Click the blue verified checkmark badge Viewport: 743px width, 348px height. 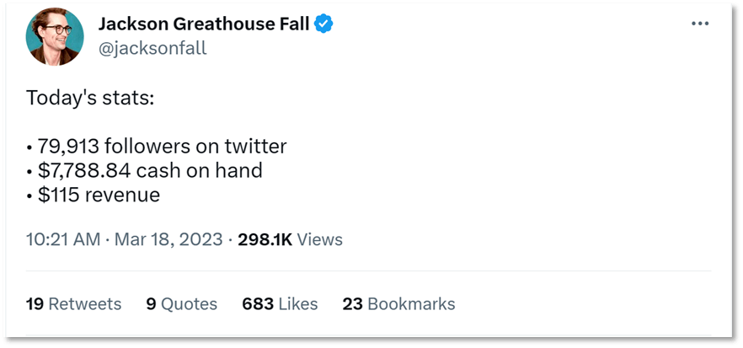[x=324, y=24]
